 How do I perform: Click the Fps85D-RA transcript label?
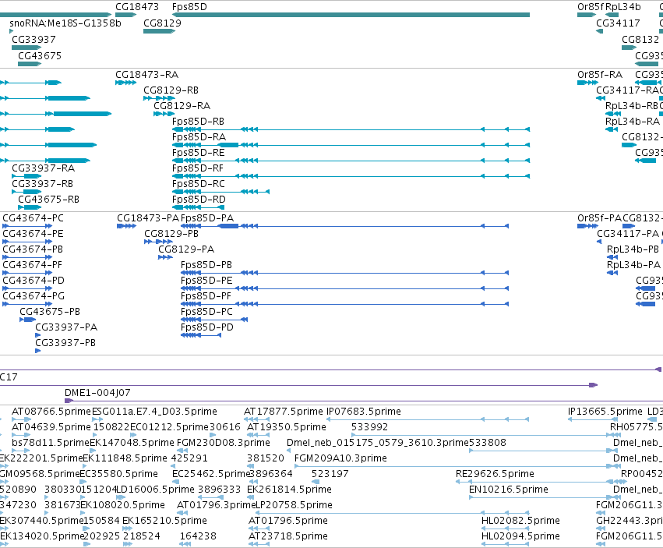click(199, 137)
